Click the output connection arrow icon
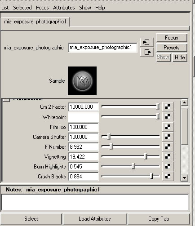This screenshot has width=195, height=226. tap(147, 52)
